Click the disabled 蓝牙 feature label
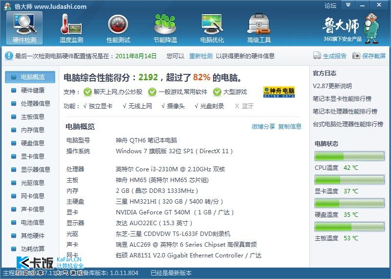Image resolution: width=391 pixels, height=279 pixels. (x=248, y=106)
